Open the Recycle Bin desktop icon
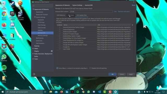167x94 pixels. click(4, 5)
